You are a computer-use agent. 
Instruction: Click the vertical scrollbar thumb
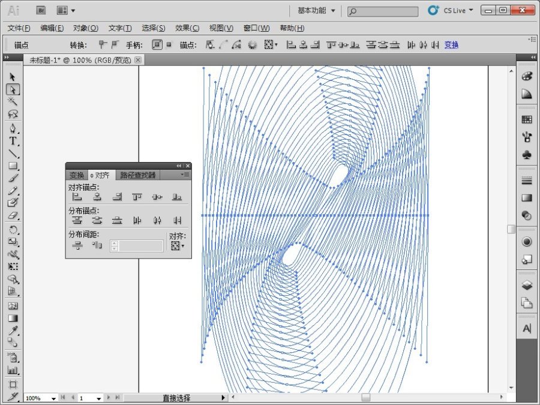click(x=511, y=229)
